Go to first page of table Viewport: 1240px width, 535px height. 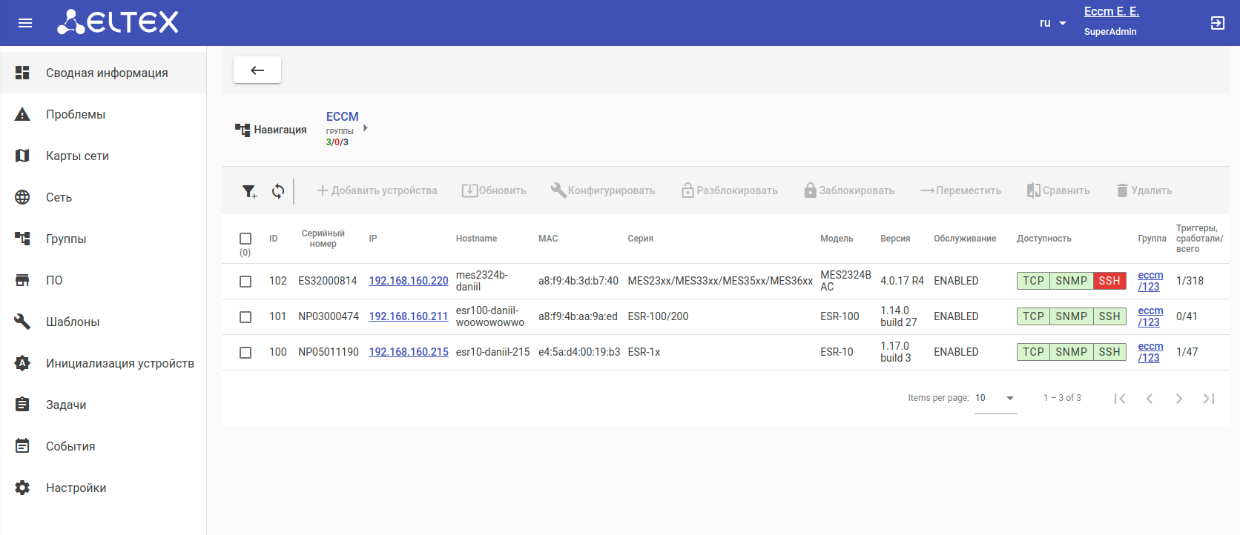click(1120, 399)
